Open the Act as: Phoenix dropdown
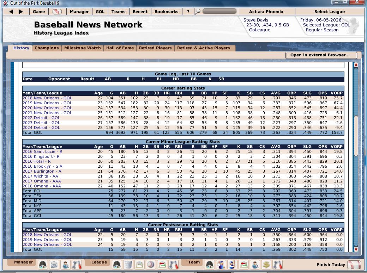 coord(266,12)
